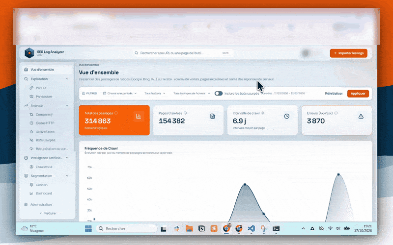393x245 pixels.
Task: Click the trend icon next to Analyse
Action: click(x=26, y=105)
